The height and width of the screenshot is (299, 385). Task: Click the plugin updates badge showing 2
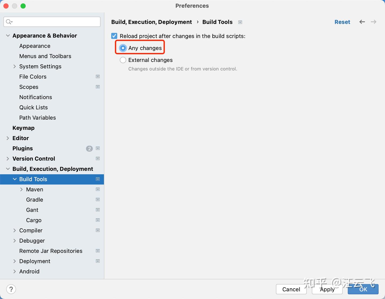tap(89, 148)
